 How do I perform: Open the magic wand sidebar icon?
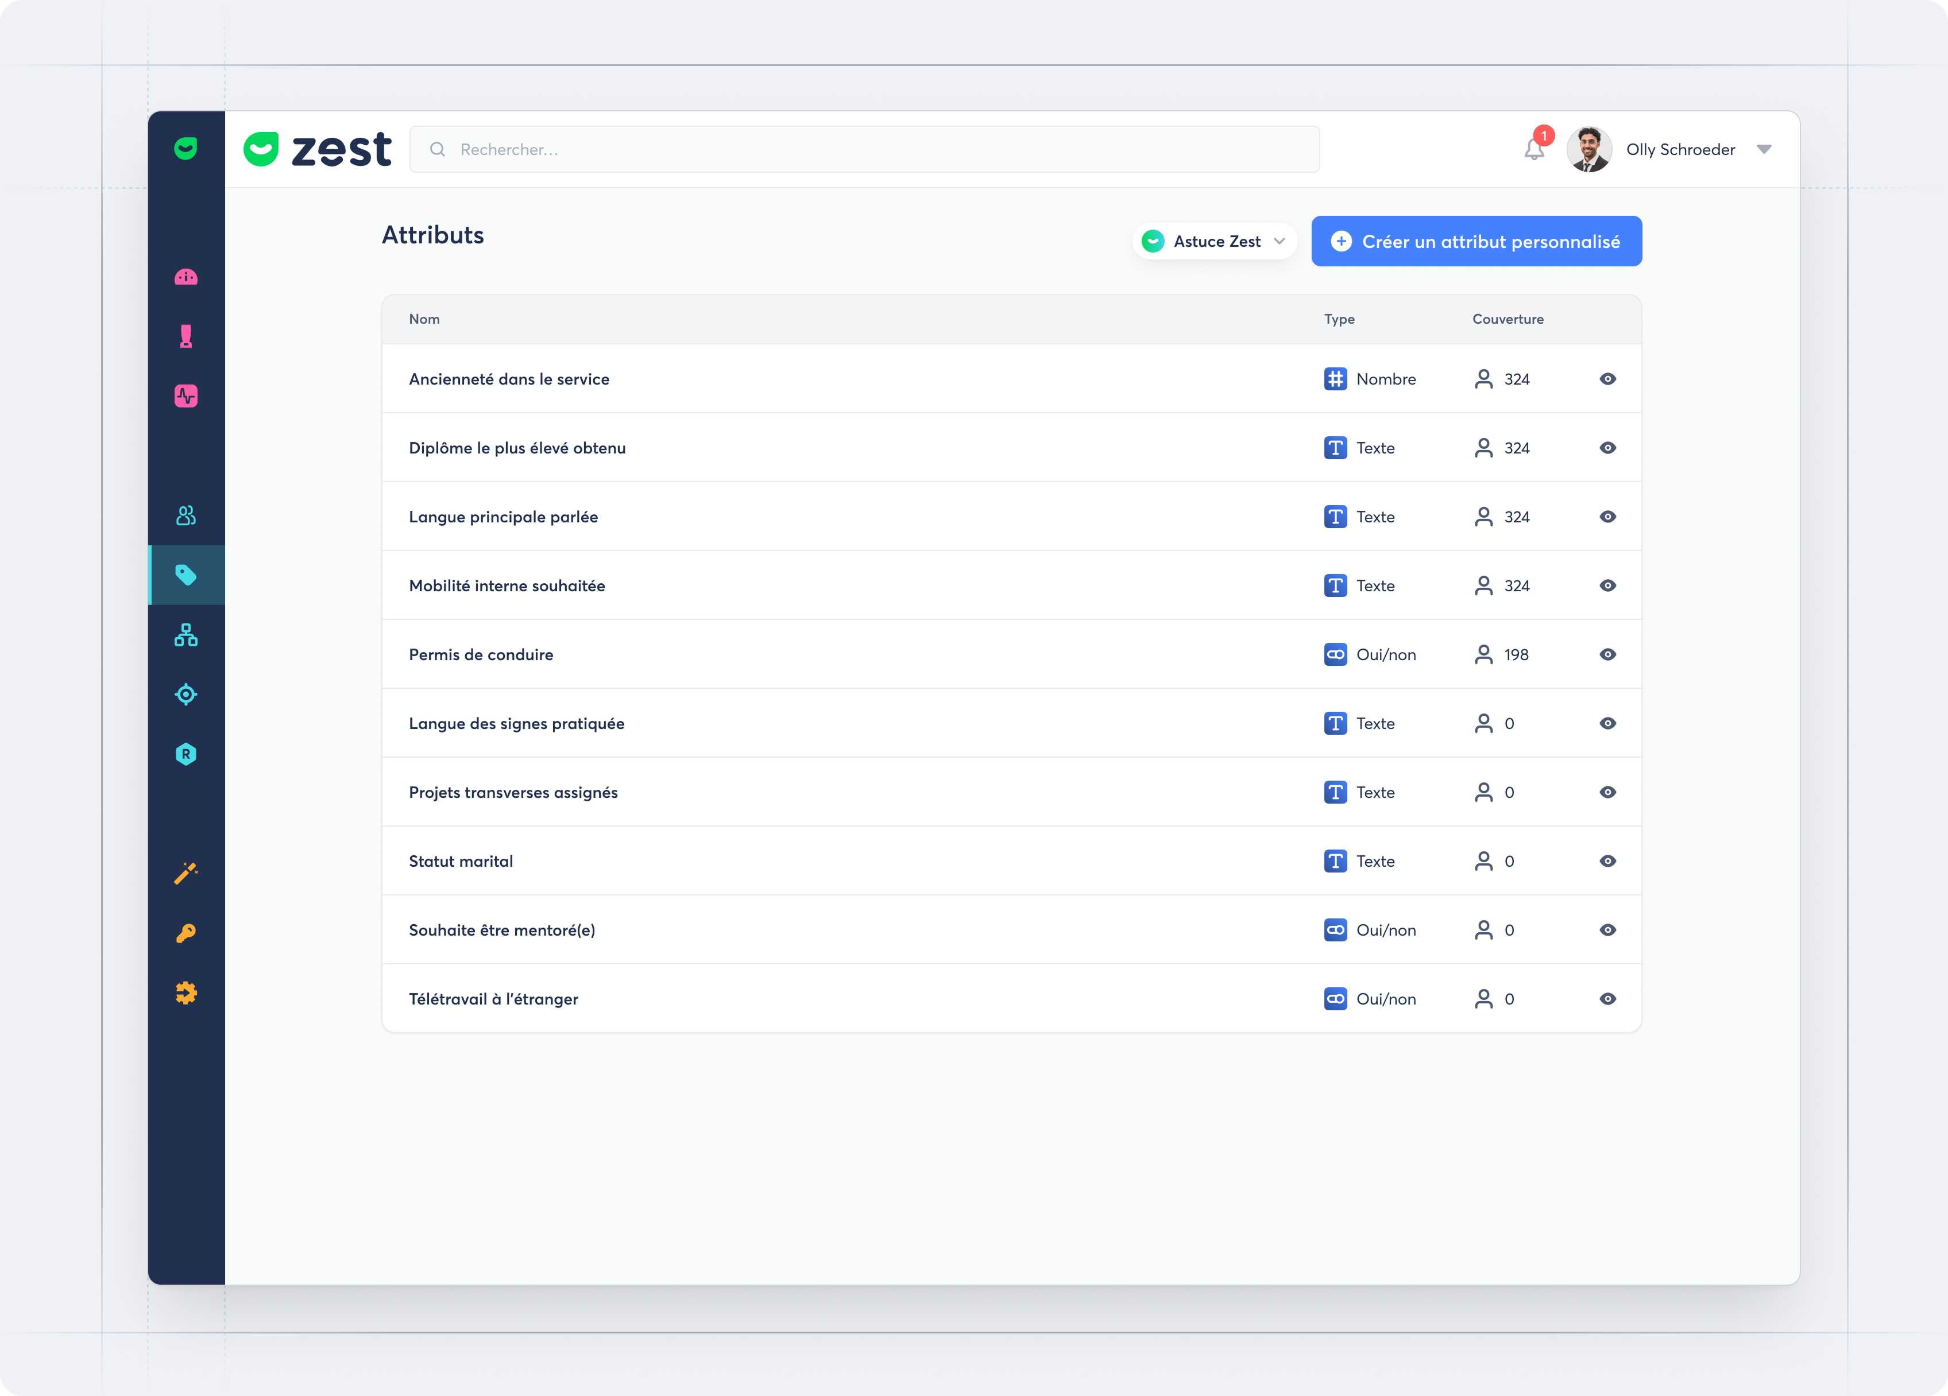(x=185, y=873)
